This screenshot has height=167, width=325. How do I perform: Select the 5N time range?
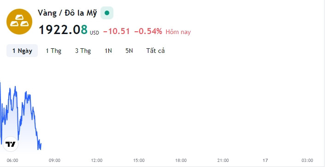point(129,51)
